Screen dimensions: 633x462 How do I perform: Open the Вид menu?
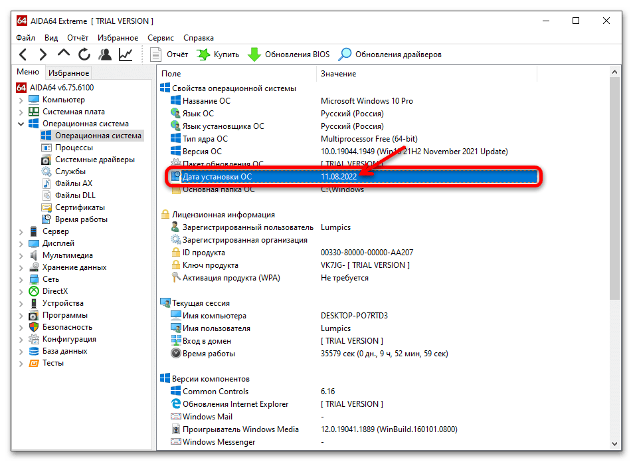51,37
